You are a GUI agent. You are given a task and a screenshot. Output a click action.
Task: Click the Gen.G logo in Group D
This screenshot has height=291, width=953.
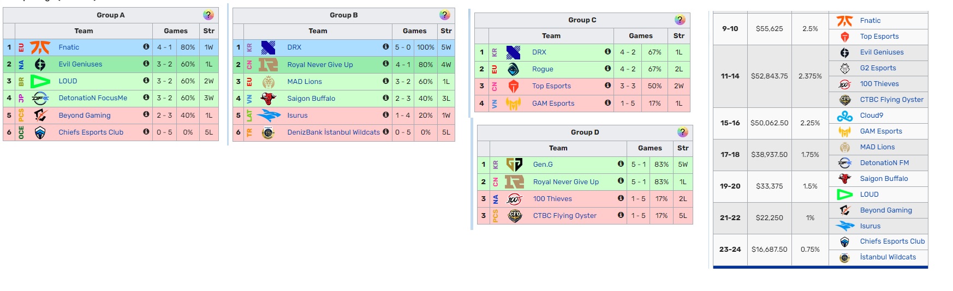pos(514,165)
